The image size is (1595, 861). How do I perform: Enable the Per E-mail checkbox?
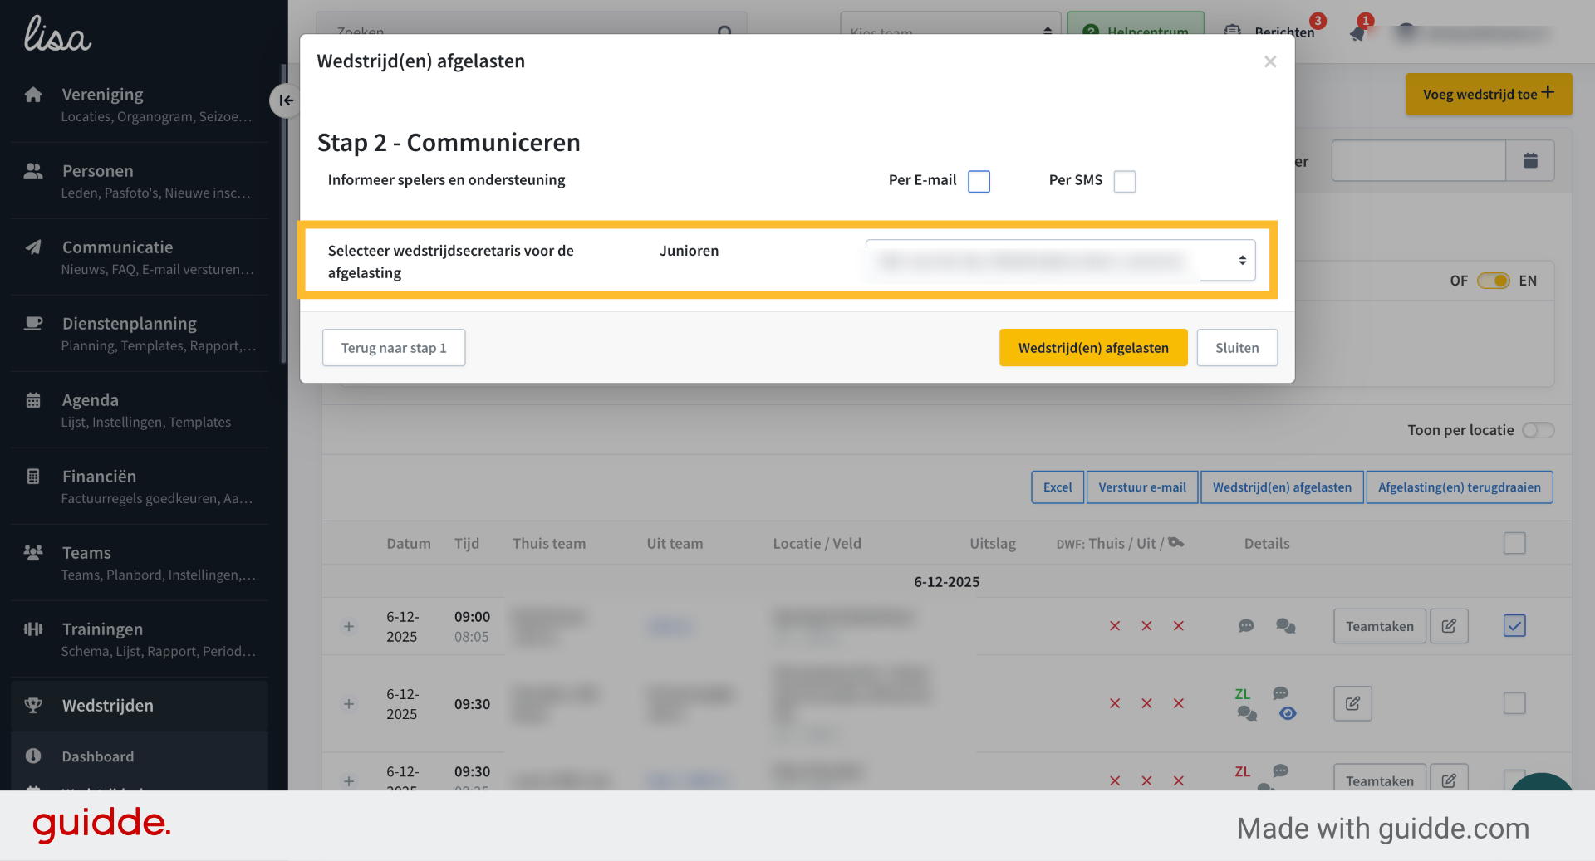tap(979, 181)
